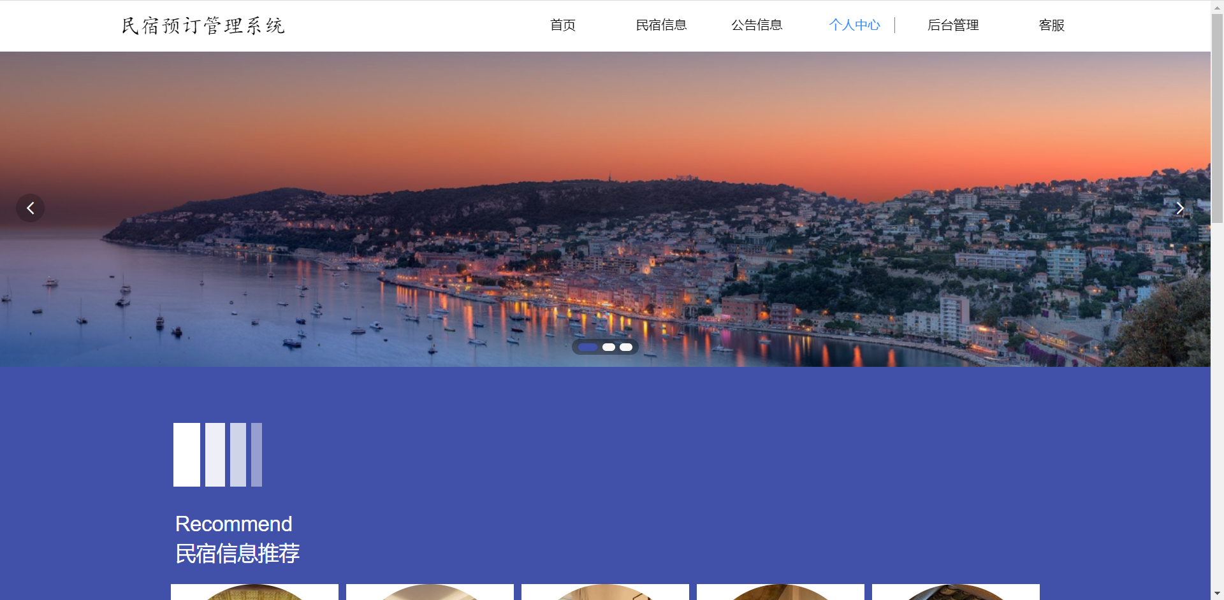Switch to the third carousel slide indicator
This screenshot has width=1224, height=600.
626,347
